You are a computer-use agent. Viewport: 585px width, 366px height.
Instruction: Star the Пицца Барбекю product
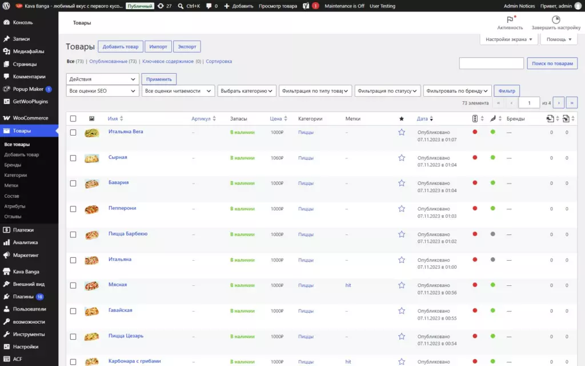point(402,234)
